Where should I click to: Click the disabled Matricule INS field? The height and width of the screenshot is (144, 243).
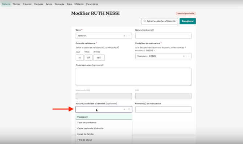coord(104,96)
